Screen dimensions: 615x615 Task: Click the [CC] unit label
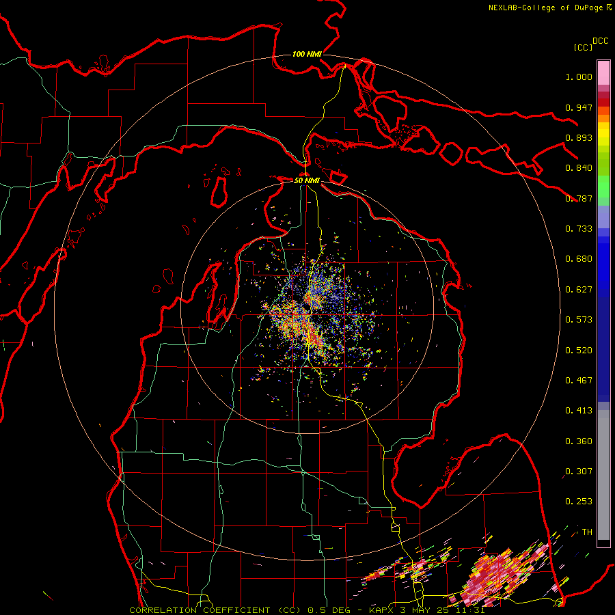pyautogui.click(x=584, y=47)
